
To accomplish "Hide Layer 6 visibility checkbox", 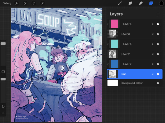I will click(x=158, y=44).
